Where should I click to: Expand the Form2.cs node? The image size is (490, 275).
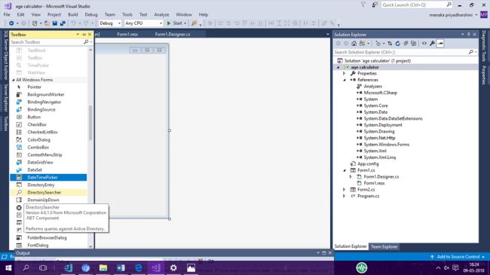point(345,189)
